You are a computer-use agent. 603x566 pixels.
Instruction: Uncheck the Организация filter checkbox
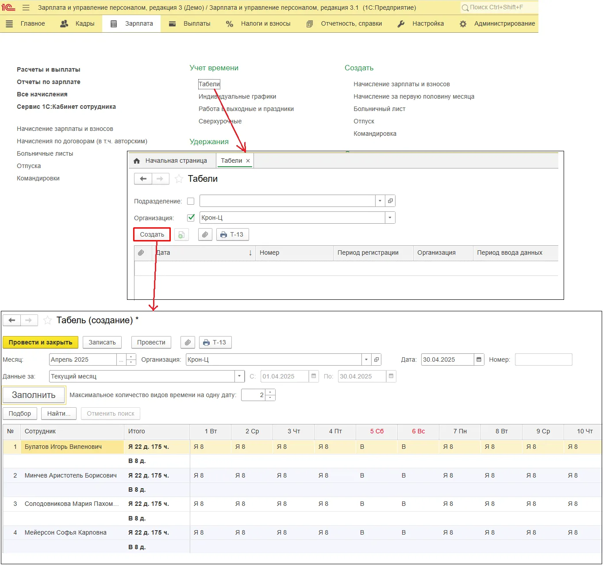(x=191, y=218)
